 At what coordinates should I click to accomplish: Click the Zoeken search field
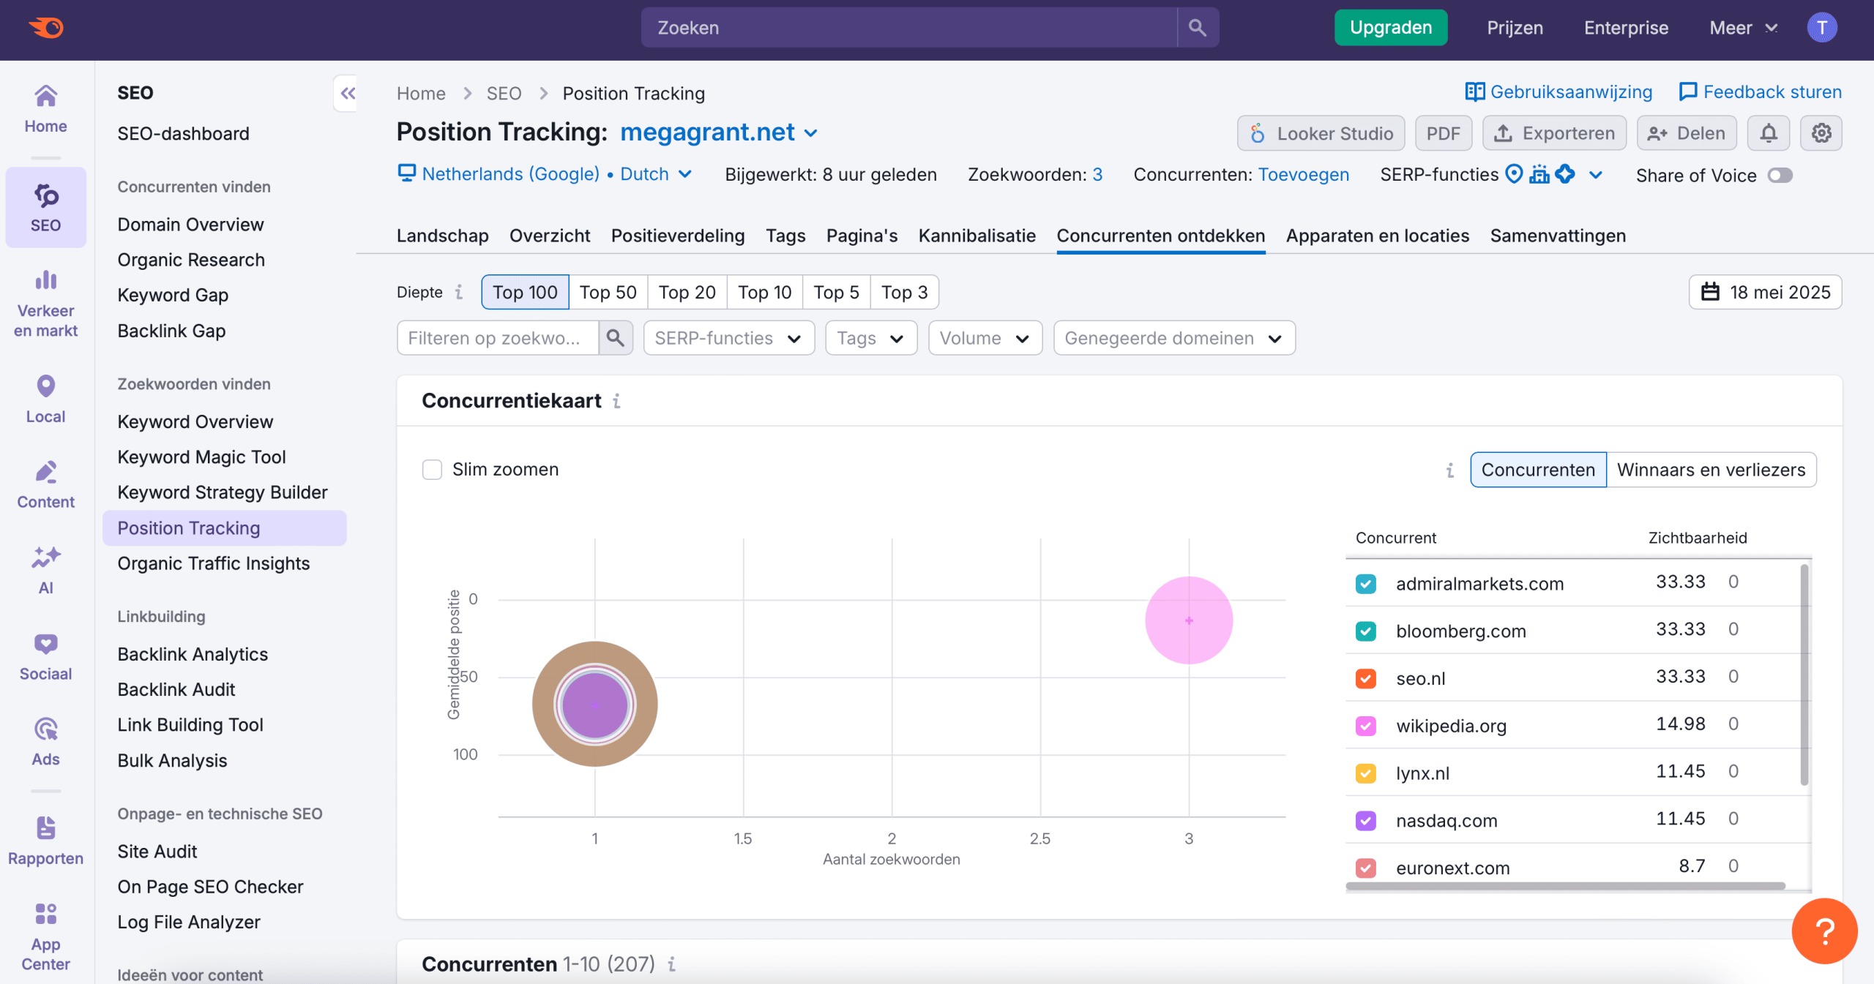tap(909, 28)
